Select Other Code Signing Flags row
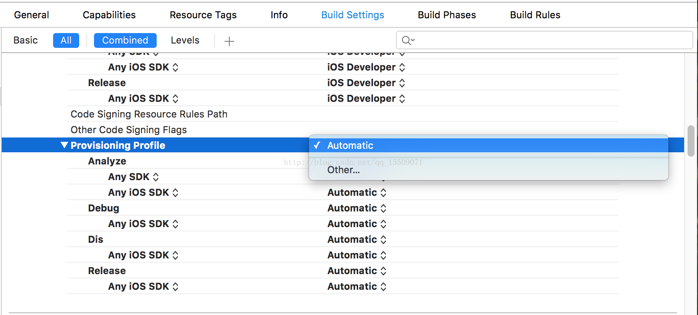Viewport: 698px width, 315px height. coord(343,130)
